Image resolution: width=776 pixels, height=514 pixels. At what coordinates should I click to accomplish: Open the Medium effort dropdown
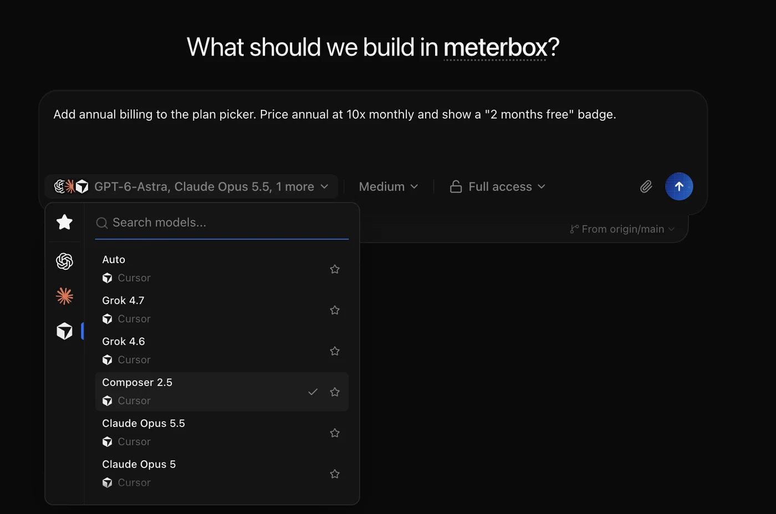(389, 187)
